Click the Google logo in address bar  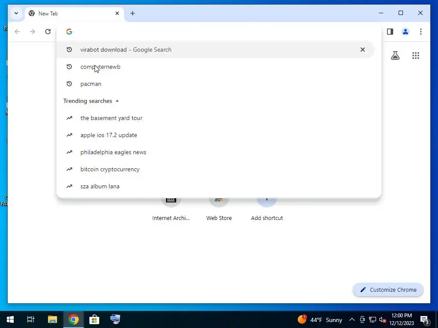[69, 32]
